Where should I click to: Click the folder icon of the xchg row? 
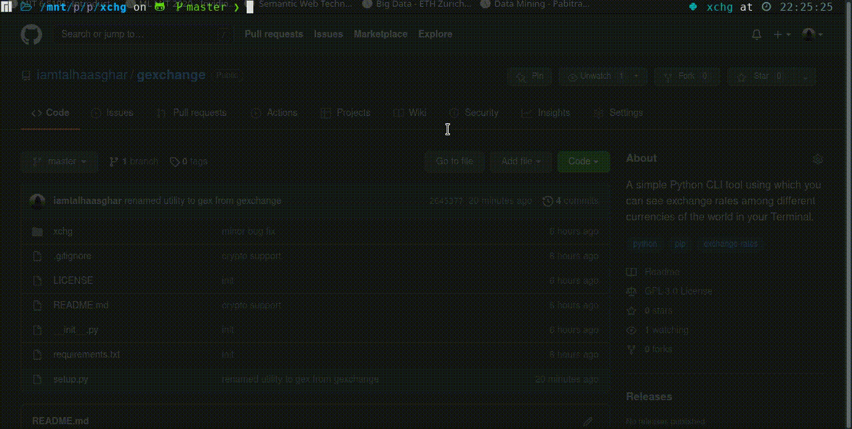click(37, 232)
